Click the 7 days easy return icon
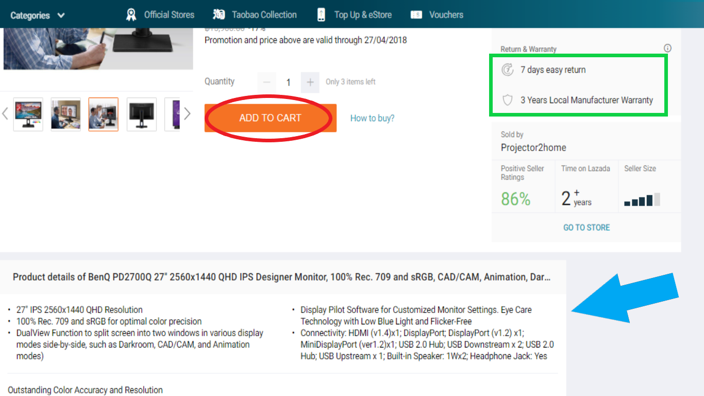This screenshot has height=396, width=704. 508,70
